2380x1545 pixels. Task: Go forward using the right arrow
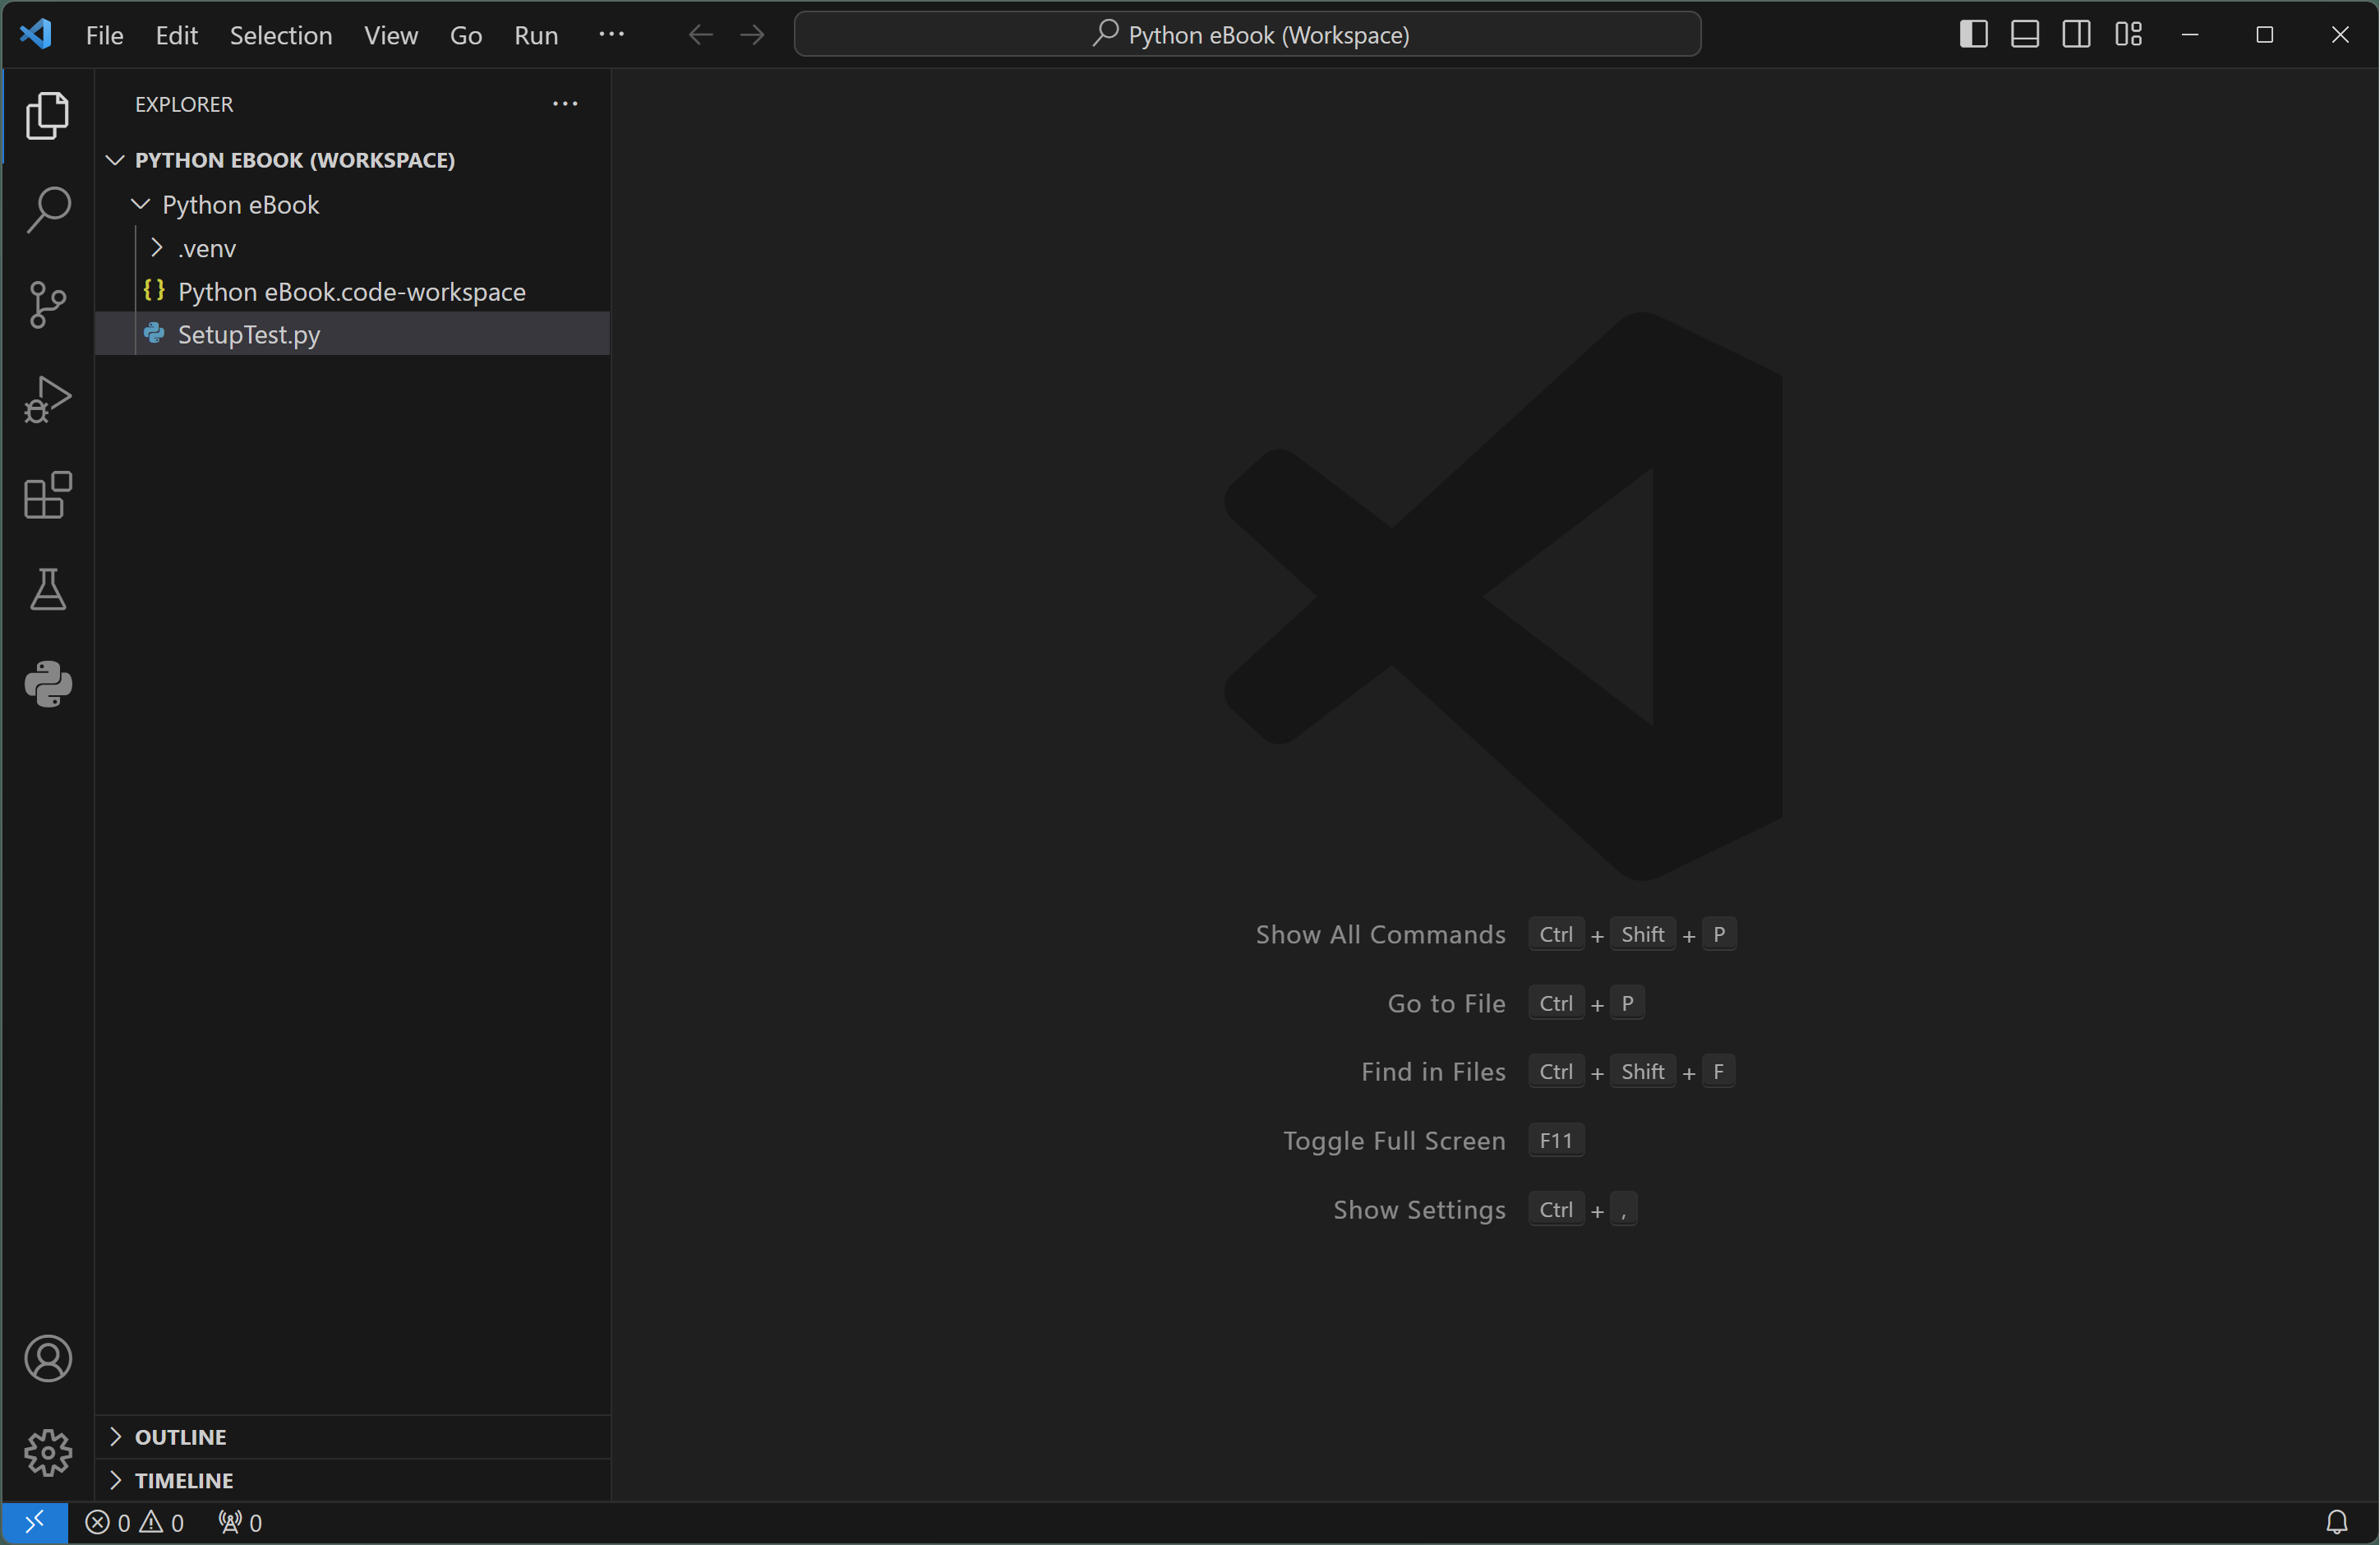point(752,35)
